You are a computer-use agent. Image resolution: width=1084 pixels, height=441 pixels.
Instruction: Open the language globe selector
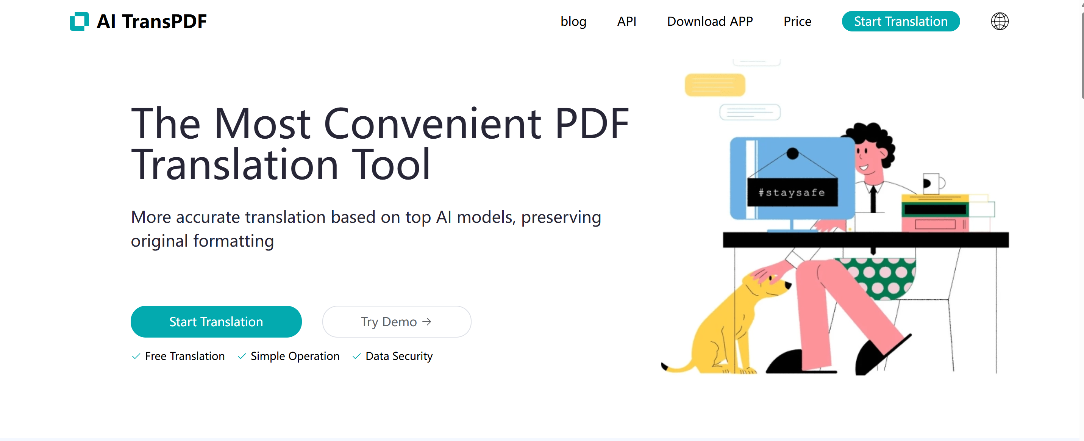click(999, 21)
